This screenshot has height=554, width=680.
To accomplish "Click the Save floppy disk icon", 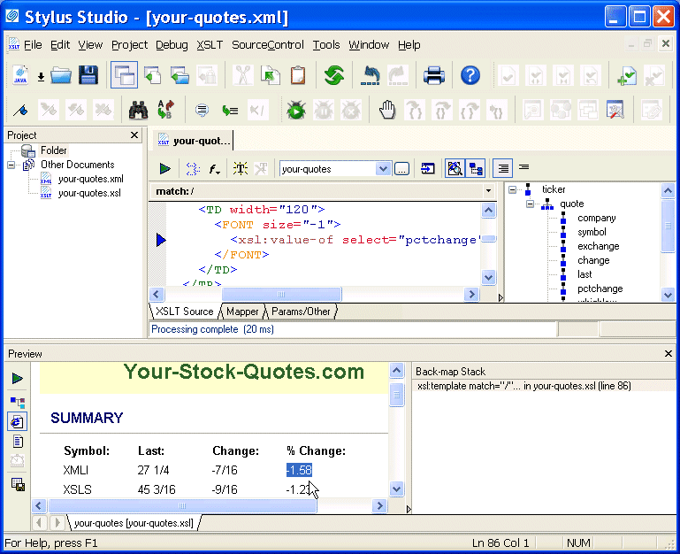I will click(88, 76).
